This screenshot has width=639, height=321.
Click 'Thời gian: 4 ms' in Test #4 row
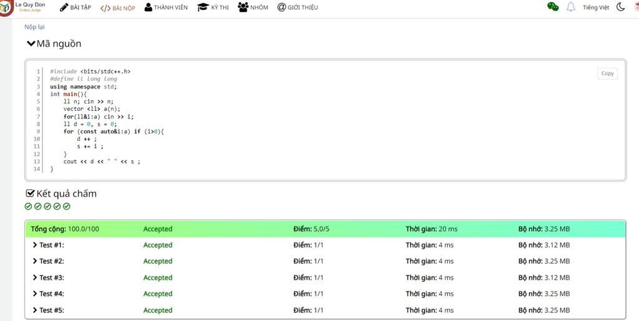(x=429, y=294)
